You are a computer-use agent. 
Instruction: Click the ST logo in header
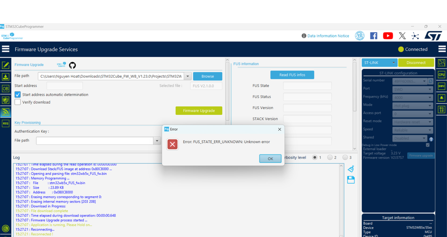tap(433, 36)
